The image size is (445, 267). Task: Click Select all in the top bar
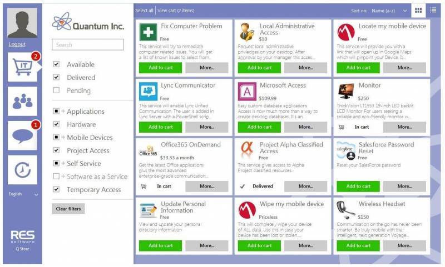(x=144, y=11)
